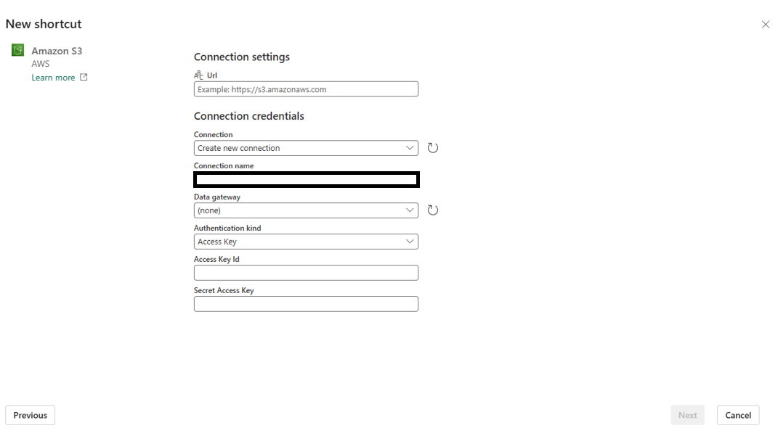The image size is (778, 436).
Task: Go back with the Previous button
Action: click(31, 415)
